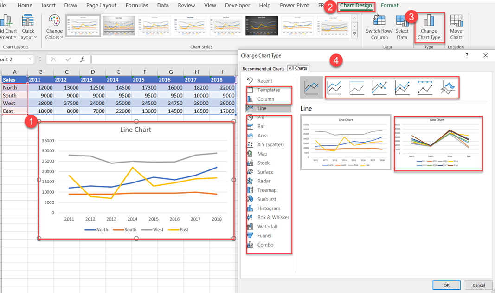Select the Box & Whisker category
Screen dimensions: 495x293
(268, 217)
